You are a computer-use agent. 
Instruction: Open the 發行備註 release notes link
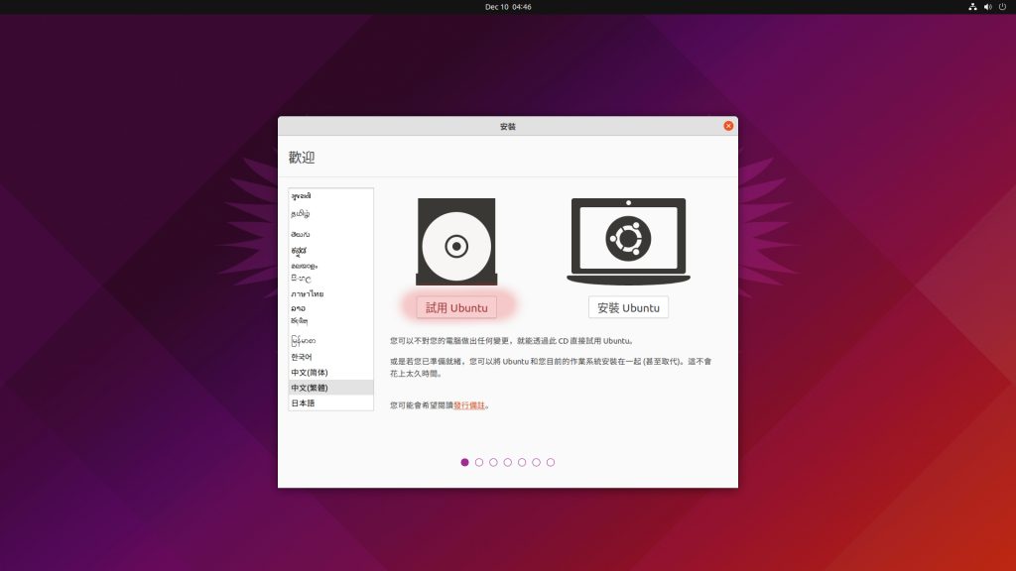469,405
